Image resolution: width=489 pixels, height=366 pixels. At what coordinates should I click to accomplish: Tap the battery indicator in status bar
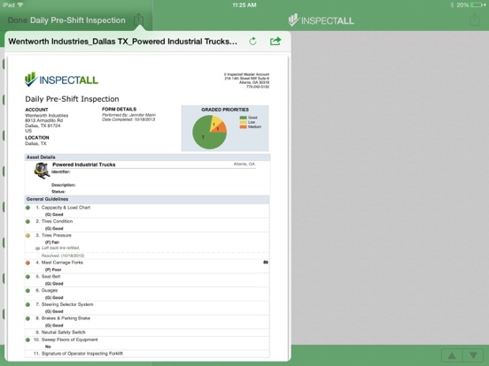(478, 4)
